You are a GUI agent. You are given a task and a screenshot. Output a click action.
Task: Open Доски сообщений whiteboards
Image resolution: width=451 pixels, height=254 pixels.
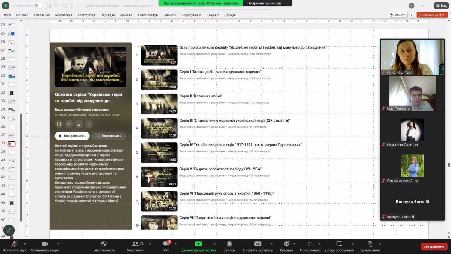click(x=339, y=246)
